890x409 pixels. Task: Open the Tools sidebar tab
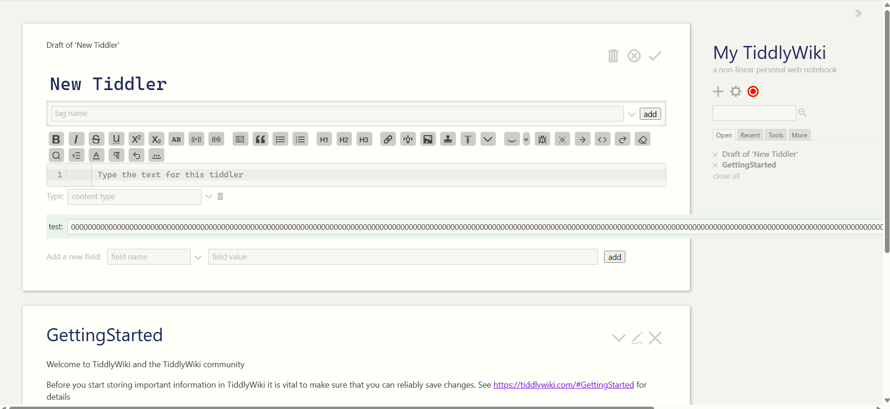pos(775,135)
